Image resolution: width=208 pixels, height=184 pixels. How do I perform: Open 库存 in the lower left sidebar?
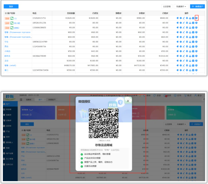(x=10, y=137)
